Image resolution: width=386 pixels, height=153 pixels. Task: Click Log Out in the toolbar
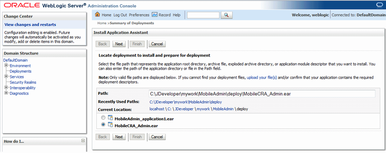point(120,15)
